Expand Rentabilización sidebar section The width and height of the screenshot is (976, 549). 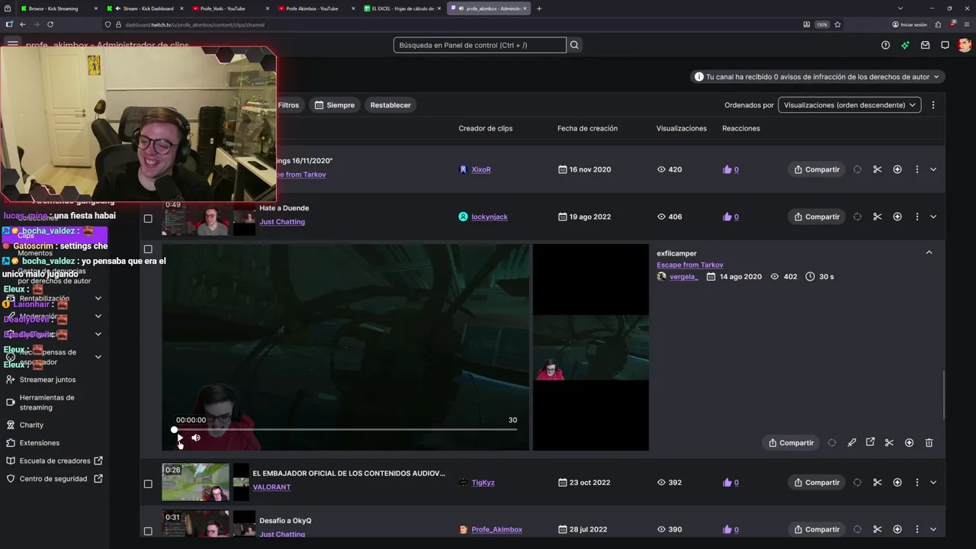pos(98,298)
